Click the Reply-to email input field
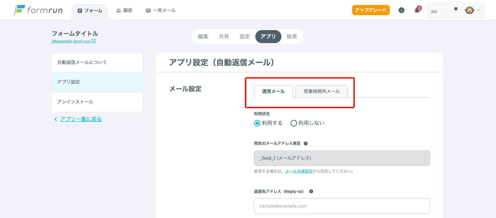Image resolution: width=496 pixels, height=218 pixels. pos(342,206)
